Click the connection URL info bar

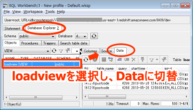96,20
